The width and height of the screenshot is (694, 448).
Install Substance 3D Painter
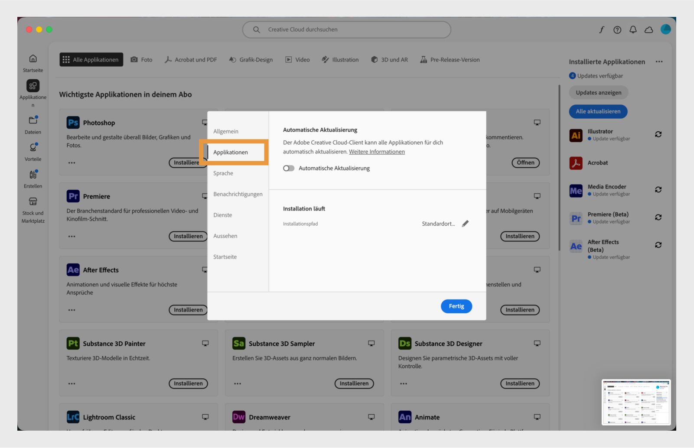(x=188, y=384)
